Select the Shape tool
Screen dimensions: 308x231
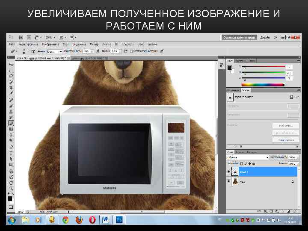(x=11, y=165)
